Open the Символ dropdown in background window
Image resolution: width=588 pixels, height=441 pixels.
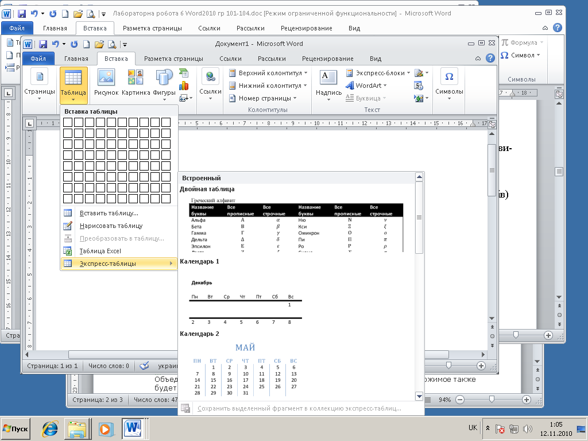(520, 55)
